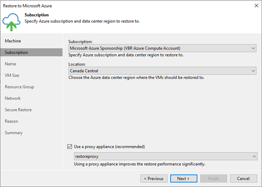Open the Secure Restore step
Viewport: 262px width, 187px height.
tap(18, 110)
